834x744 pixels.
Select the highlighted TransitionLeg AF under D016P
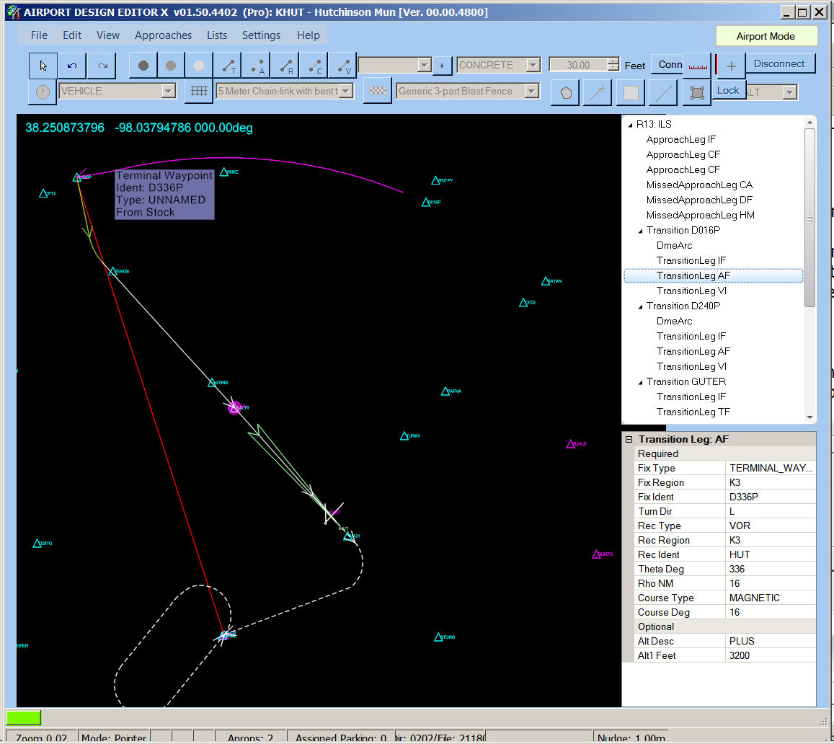pyautogui.click(x=693, y=275)
